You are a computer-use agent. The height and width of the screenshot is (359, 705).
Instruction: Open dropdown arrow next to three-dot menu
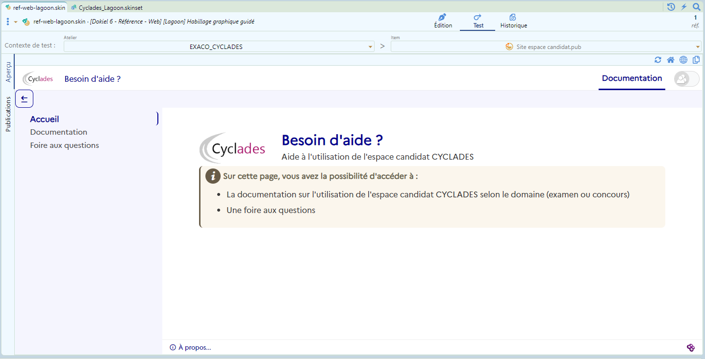click(x=16, y=22)
